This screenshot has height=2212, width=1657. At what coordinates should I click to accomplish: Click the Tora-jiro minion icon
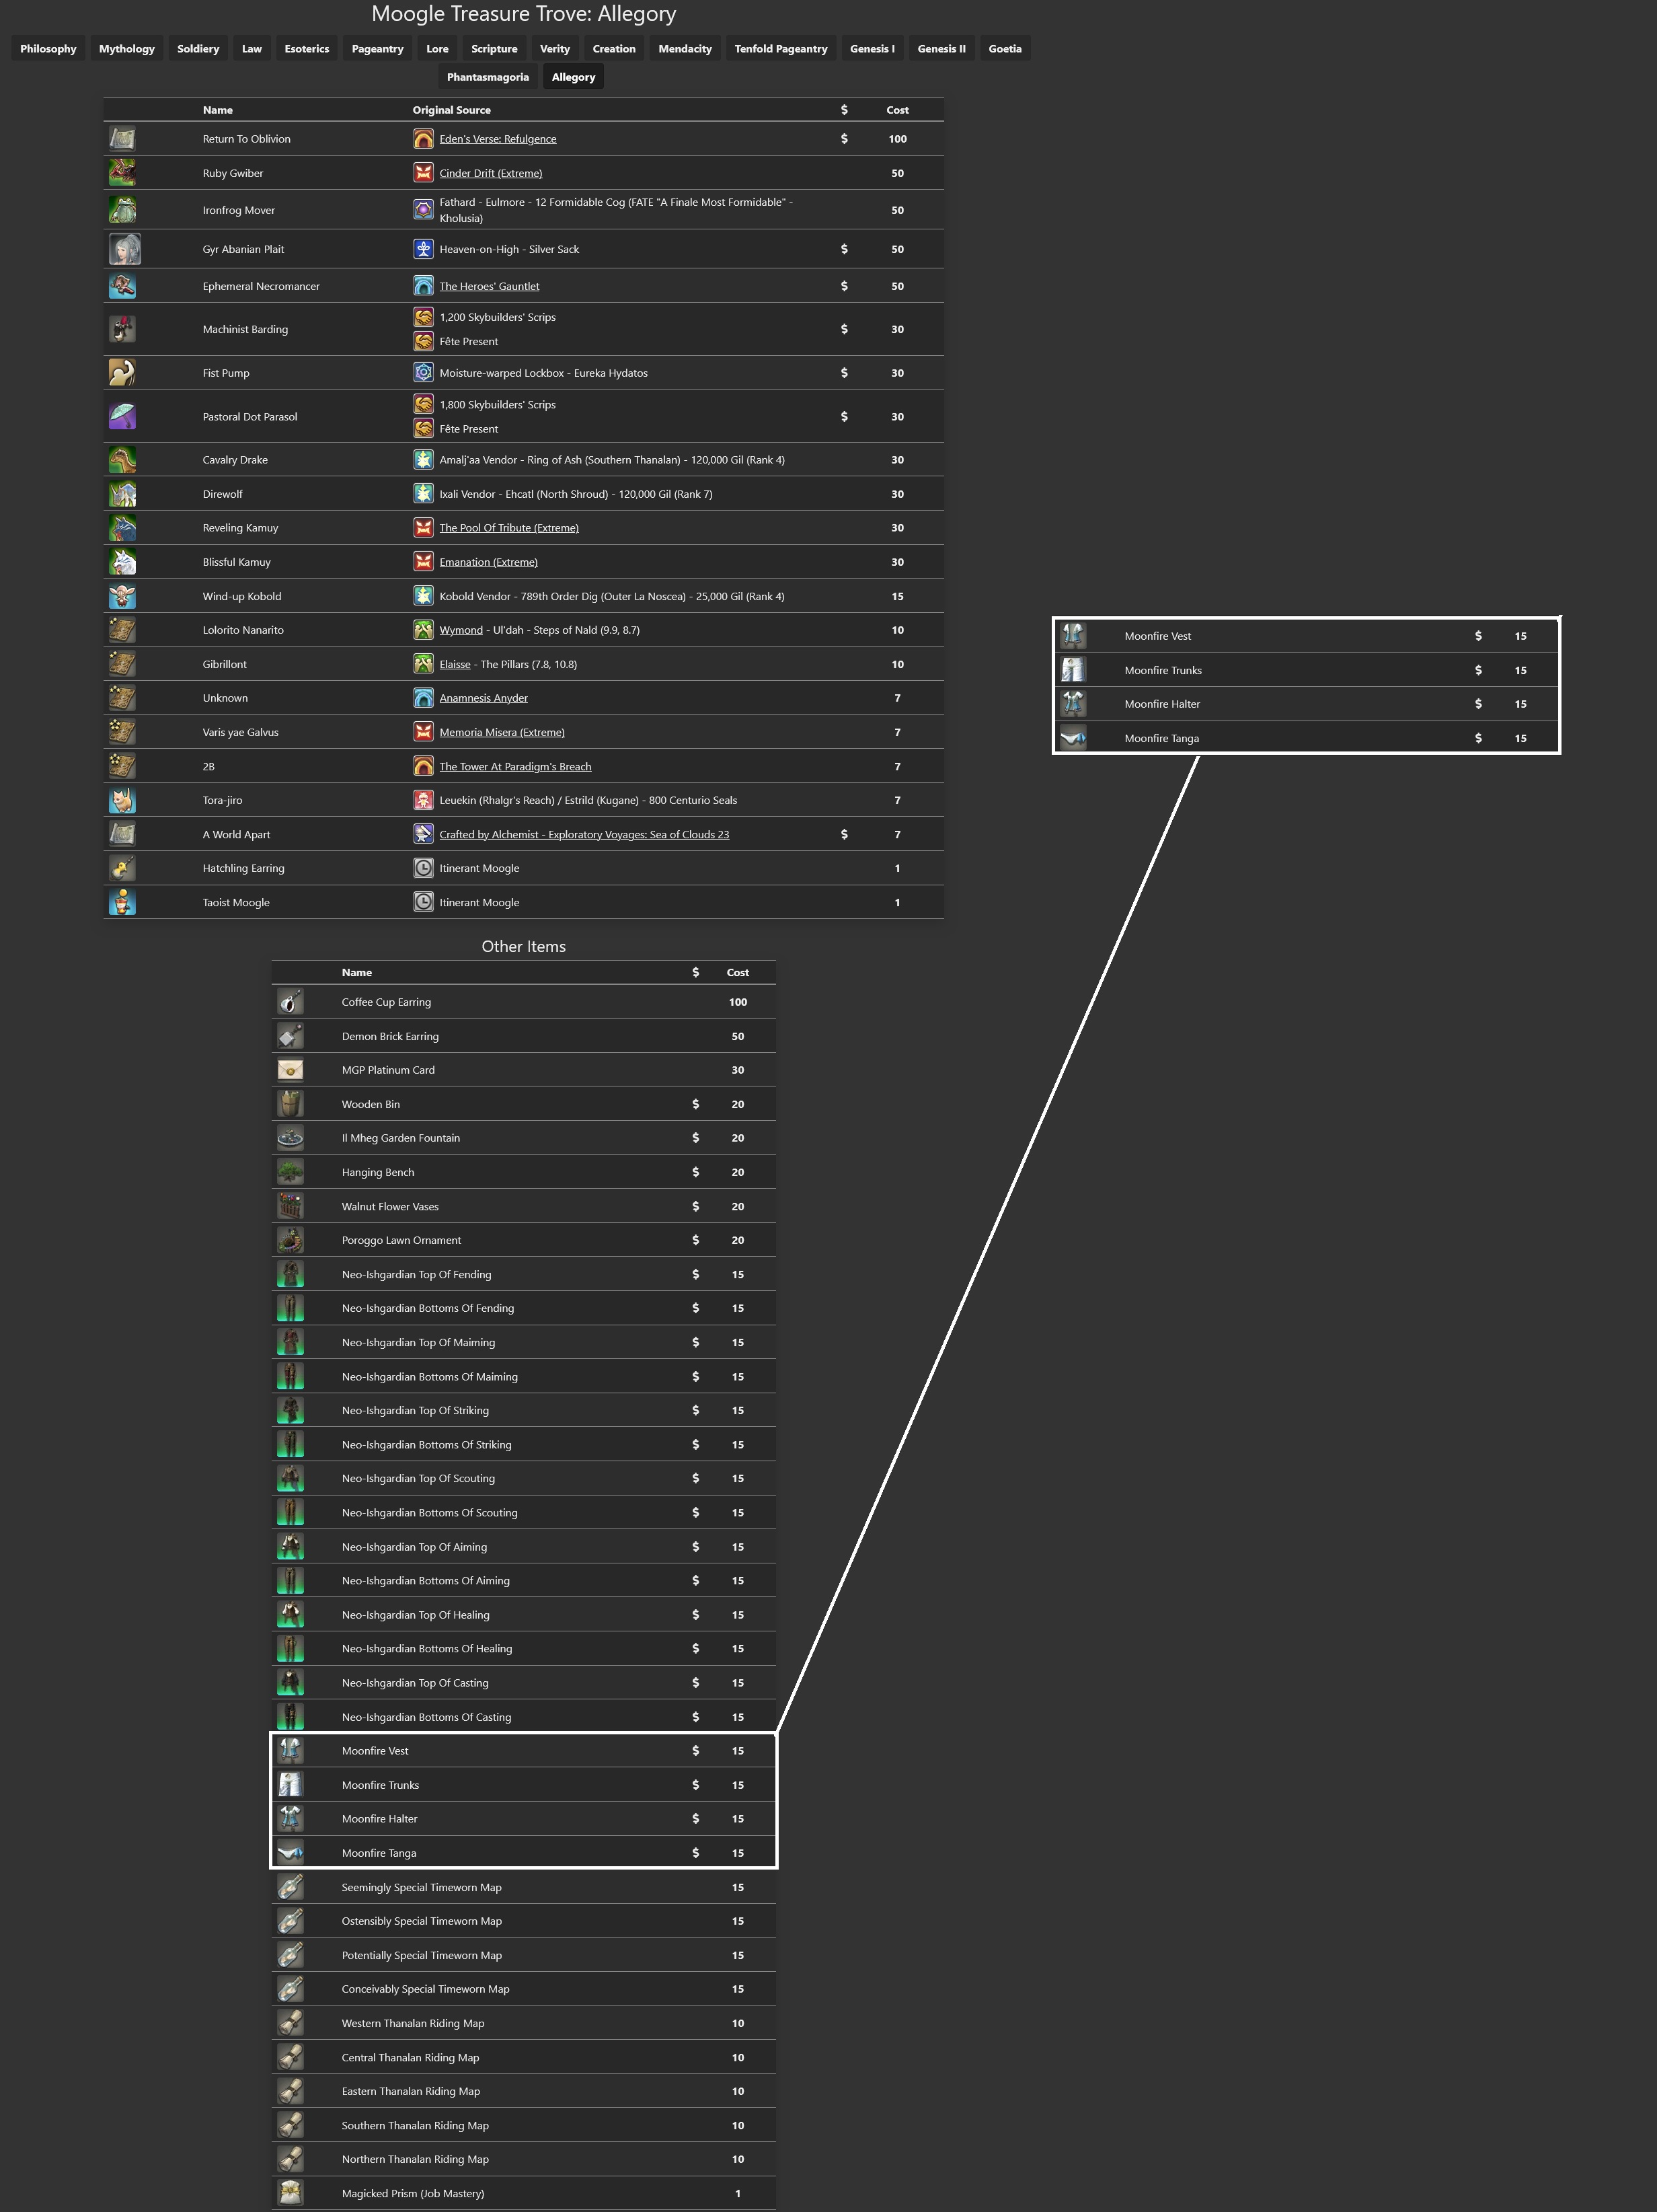(x=122, y=800)
